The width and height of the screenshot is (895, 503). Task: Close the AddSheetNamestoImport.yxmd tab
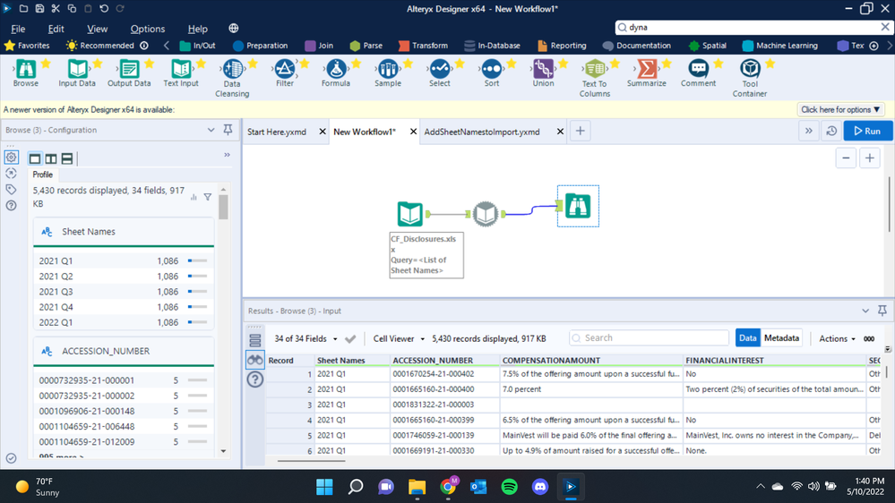click(560, 132)
